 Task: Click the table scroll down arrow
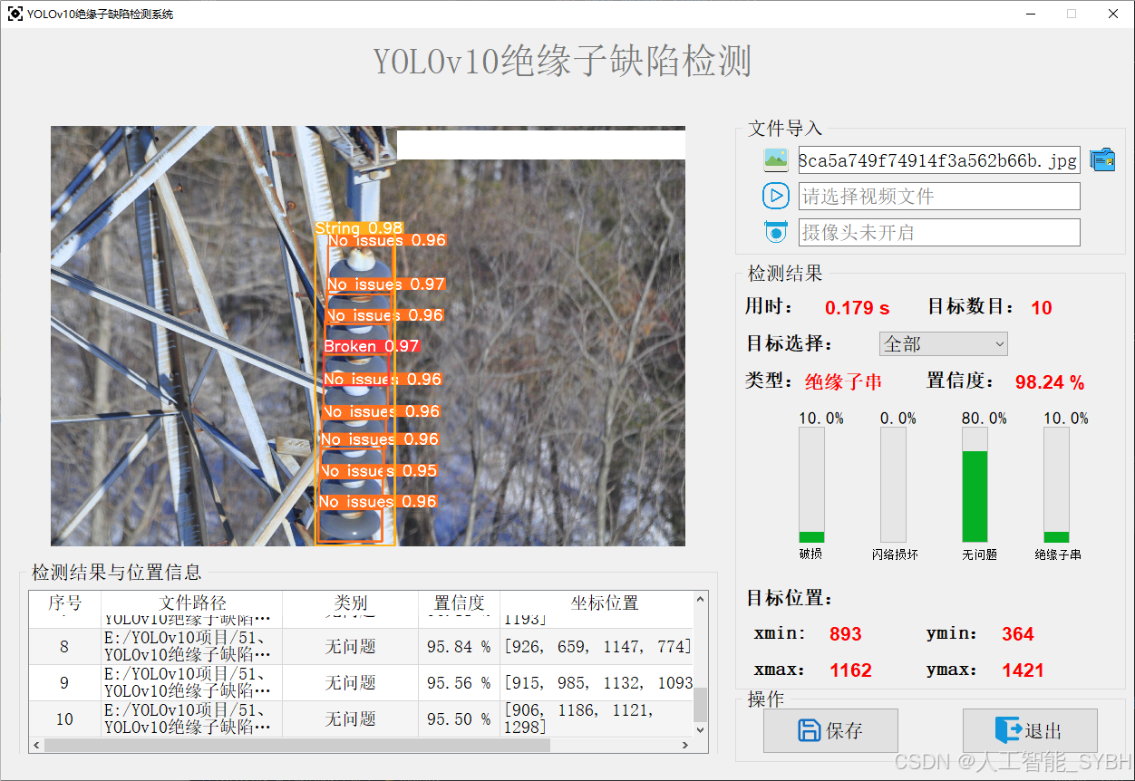pos(700,729)
